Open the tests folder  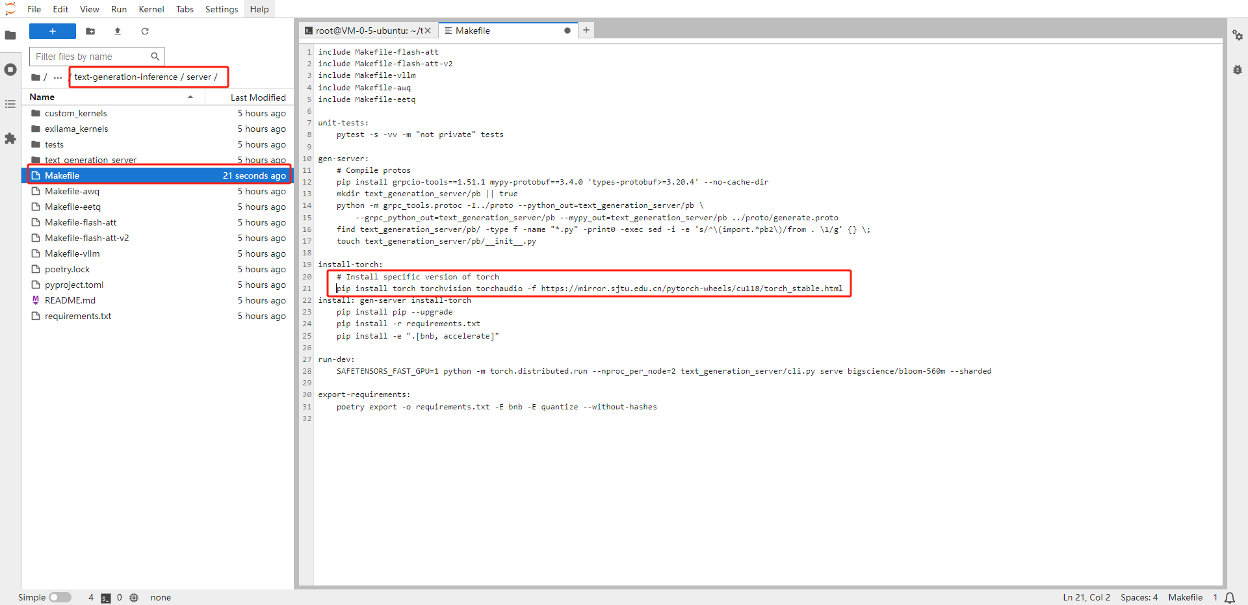[158, 144]
